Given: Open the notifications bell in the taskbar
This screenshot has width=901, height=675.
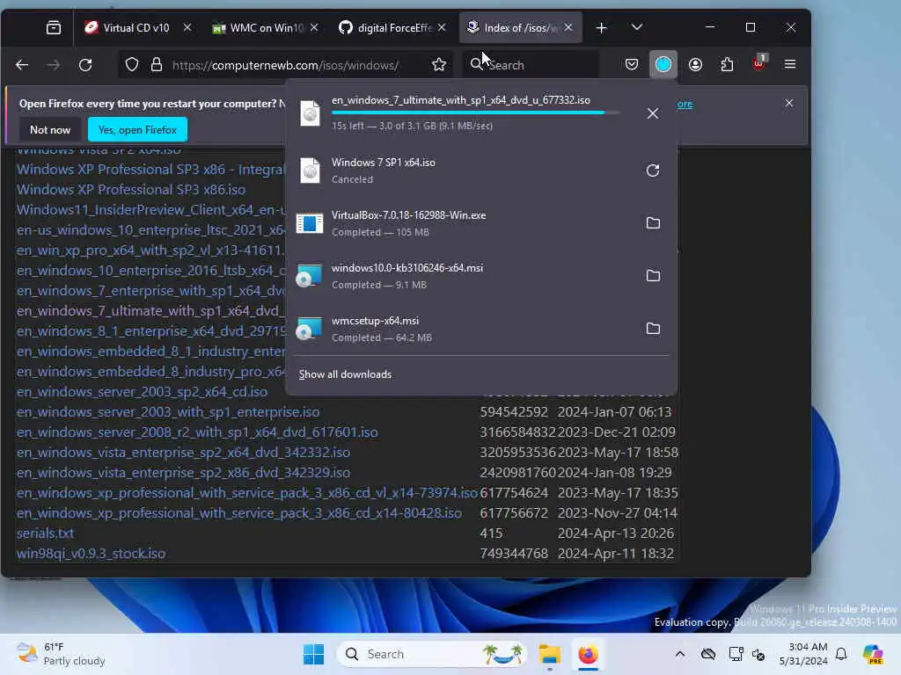Looking at the screenshot, I should coord(841,654).
